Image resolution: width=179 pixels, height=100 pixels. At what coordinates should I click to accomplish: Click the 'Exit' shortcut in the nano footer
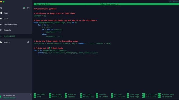[37, 97]
